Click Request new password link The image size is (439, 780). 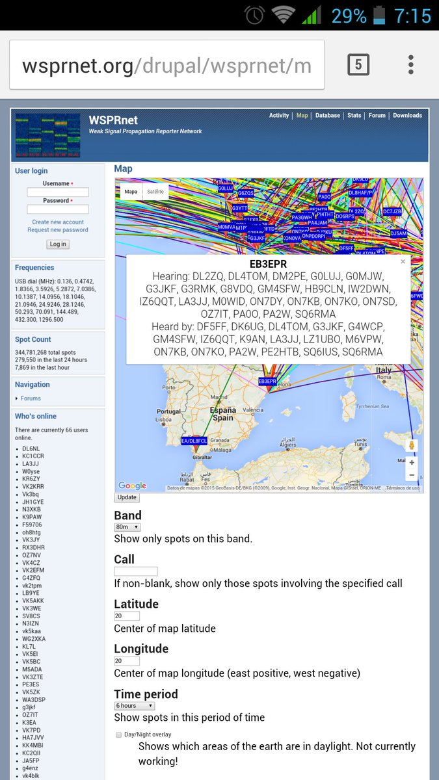[x=58, y=230]
